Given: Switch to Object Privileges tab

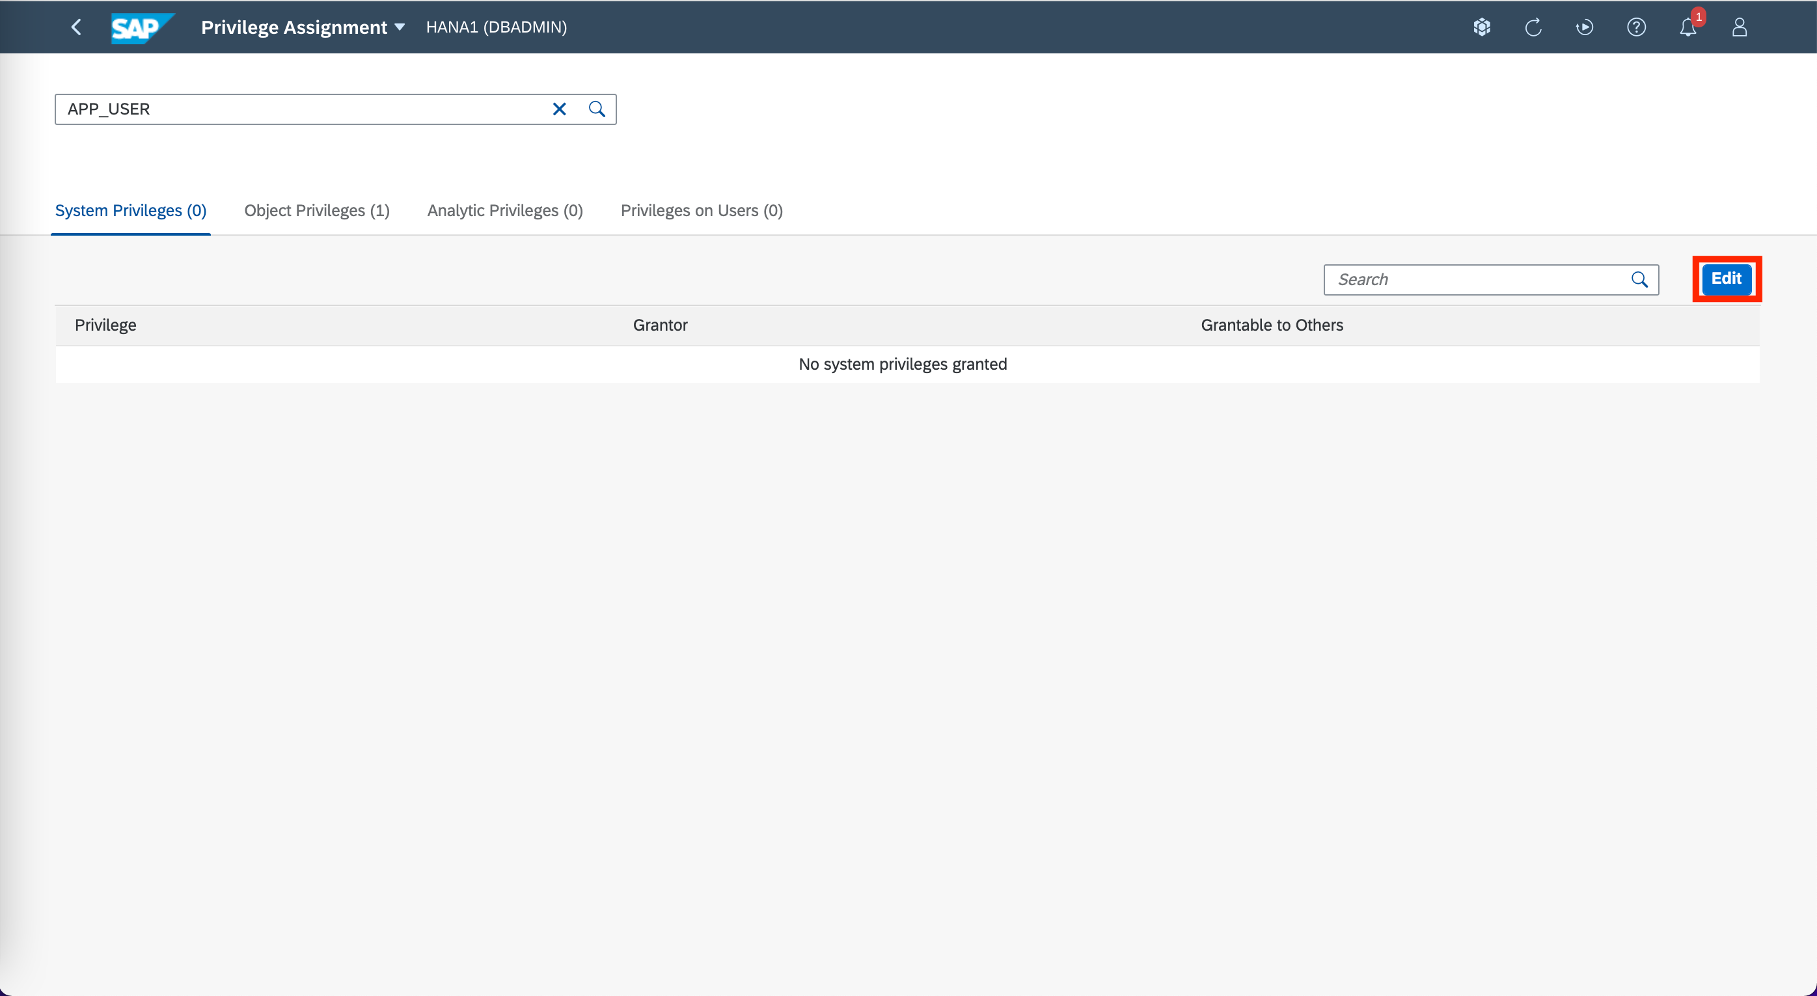Looking at the screenshot, I should (317, 210).
